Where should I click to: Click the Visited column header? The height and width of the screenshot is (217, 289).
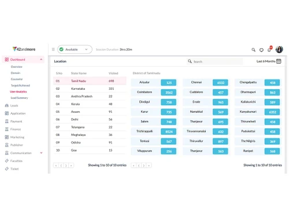(x=113, y=73)
